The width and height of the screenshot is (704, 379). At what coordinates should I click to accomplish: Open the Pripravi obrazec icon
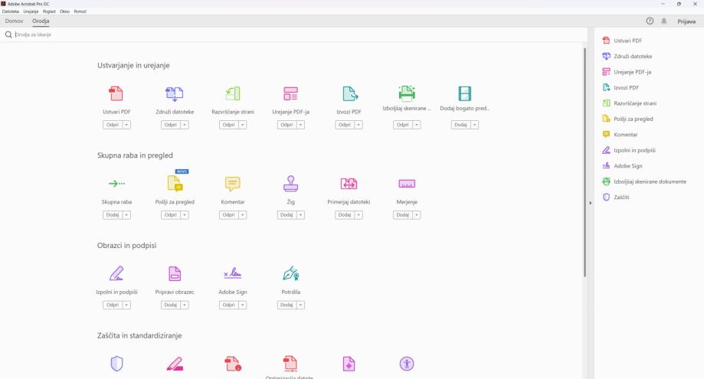[175, 273]
